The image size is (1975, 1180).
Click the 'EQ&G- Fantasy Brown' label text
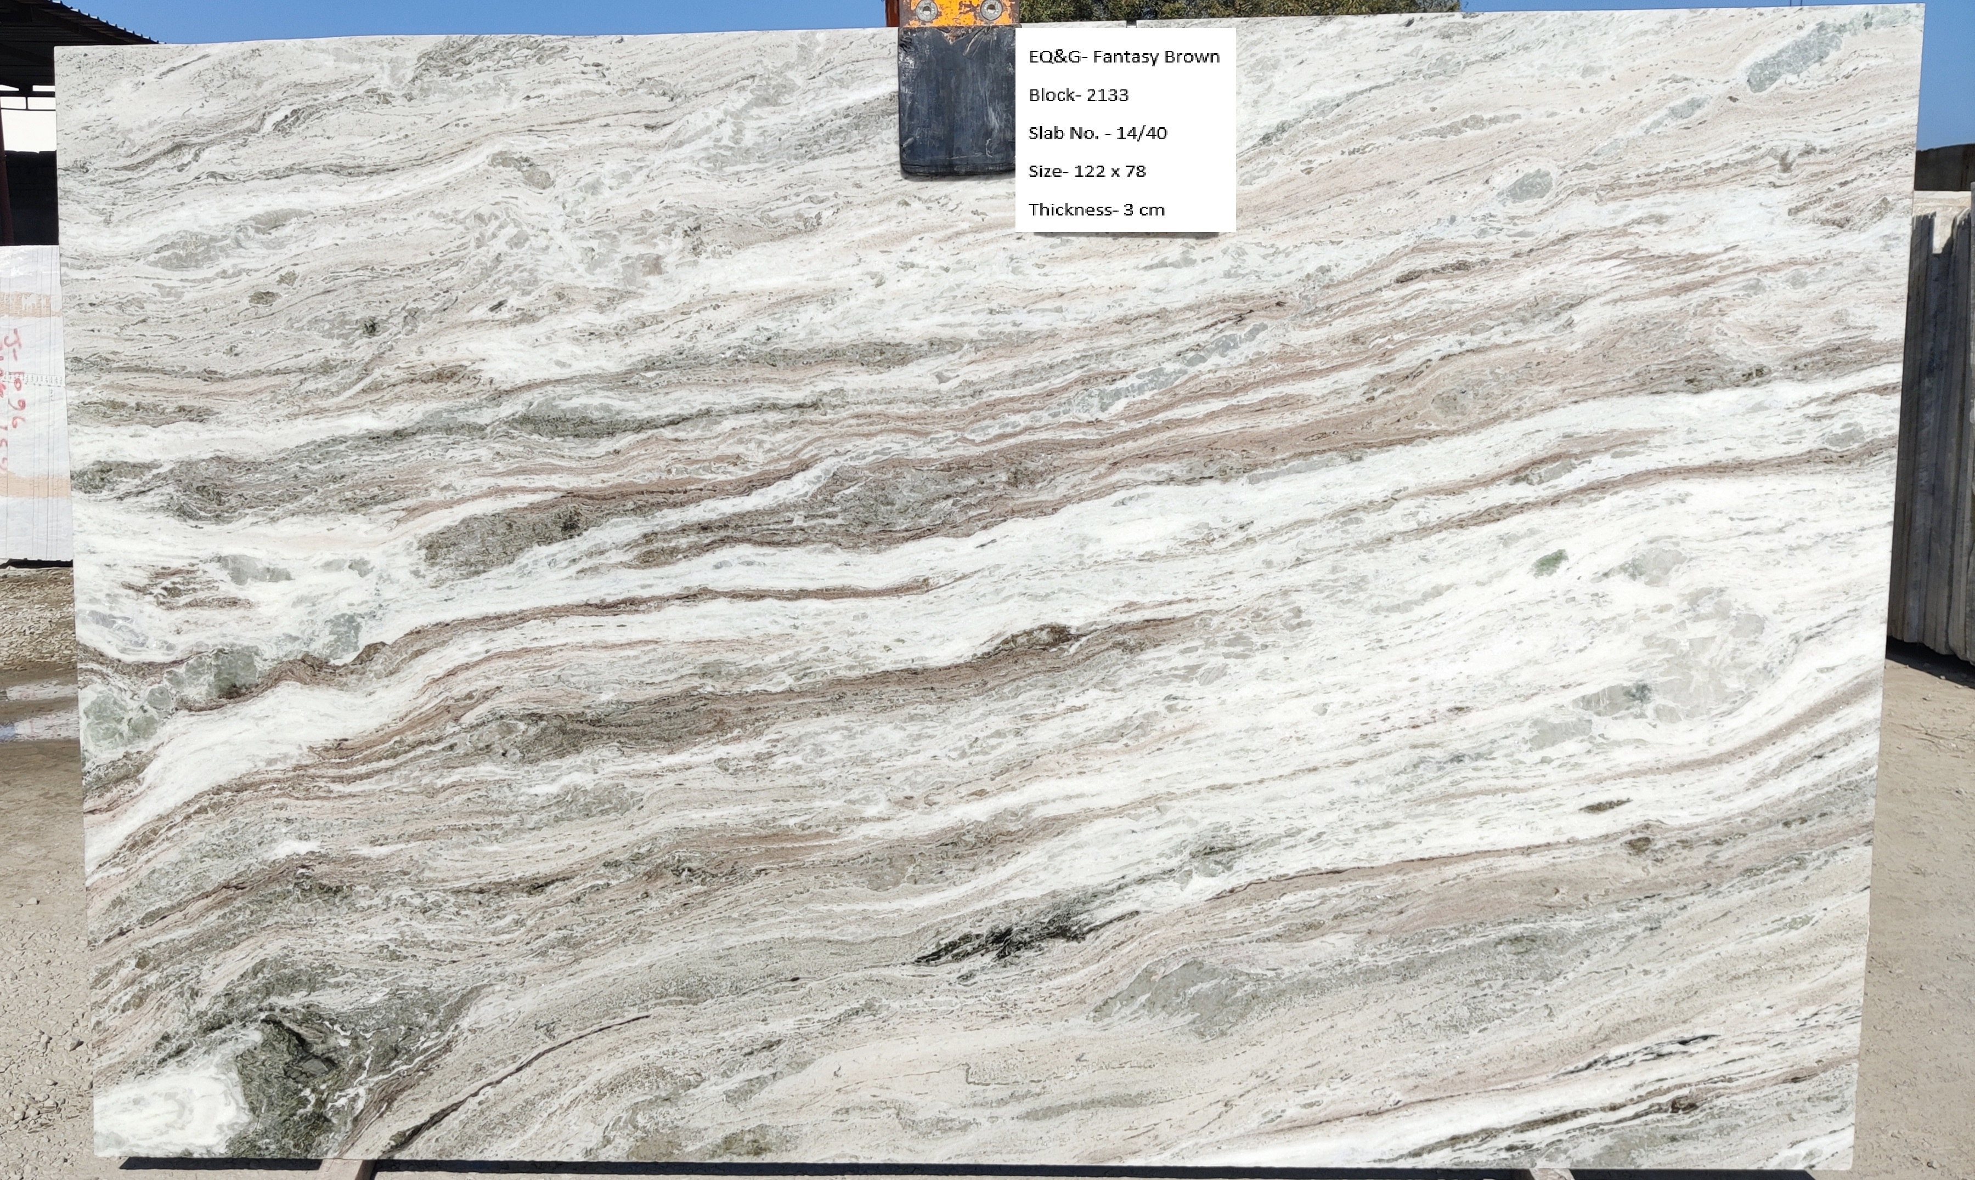tap(1123, 56)
